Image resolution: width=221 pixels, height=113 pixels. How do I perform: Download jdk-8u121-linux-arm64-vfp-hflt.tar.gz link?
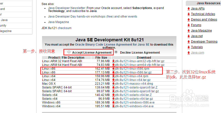click(139, 65)
